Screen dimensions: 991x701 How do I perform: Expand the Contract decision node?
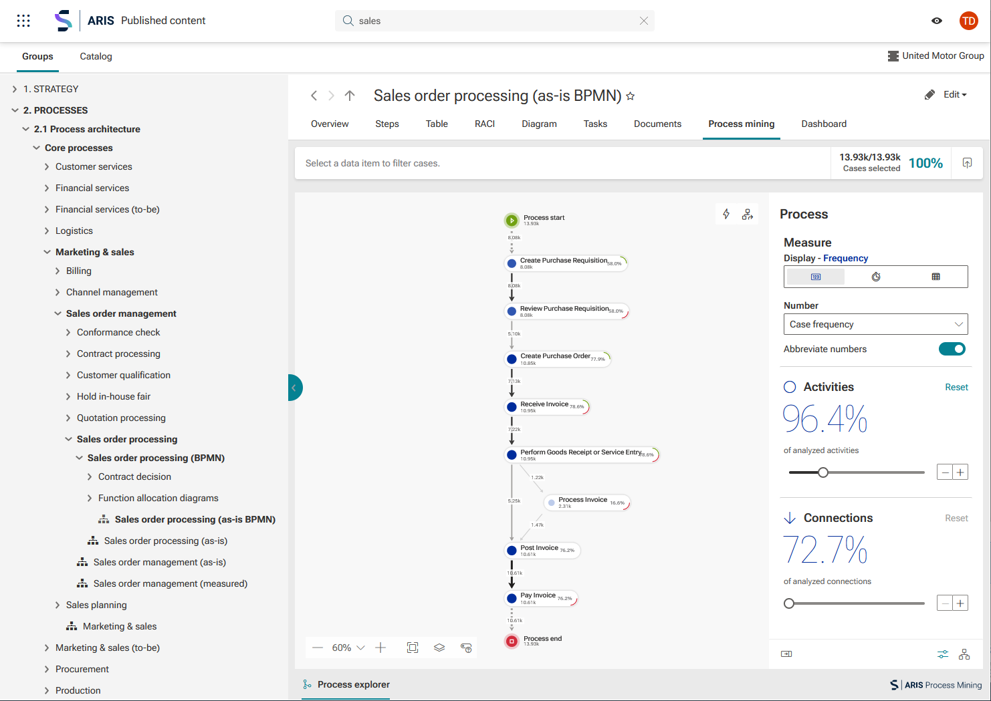tap(90, 476)
